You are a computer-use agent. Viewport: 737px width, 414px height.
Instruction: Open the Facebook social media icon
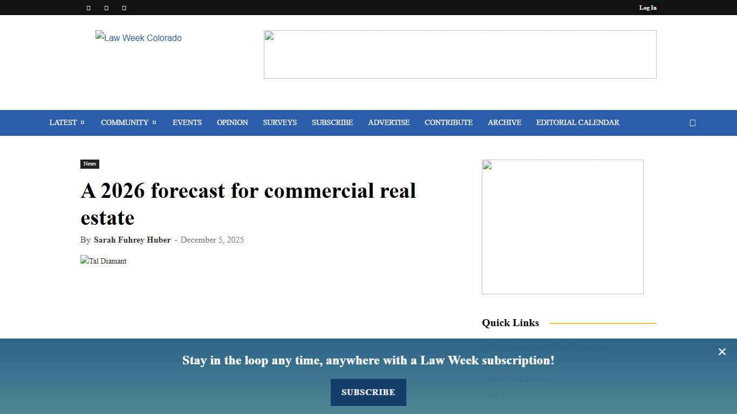point(88,8)
